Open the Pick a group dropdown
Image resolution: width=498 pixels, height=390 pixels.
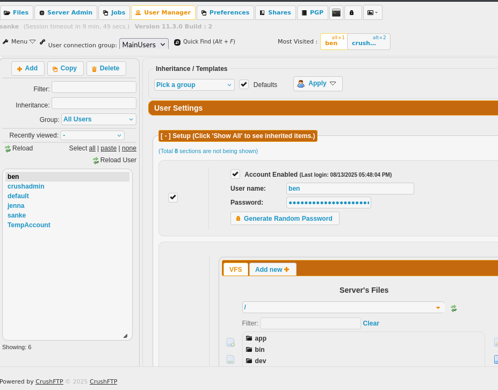point(194,85)
